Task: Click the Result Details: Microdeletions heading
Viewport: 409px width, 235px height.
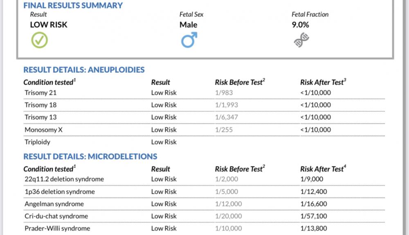Action: (90, 156)
